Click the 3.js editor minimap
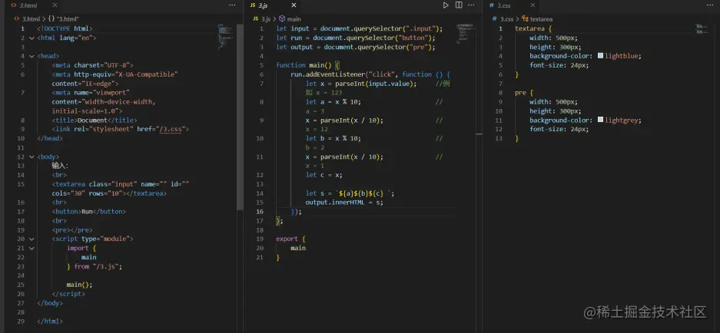The width and height of the screenshot is (720, 333). coord(466,33)
